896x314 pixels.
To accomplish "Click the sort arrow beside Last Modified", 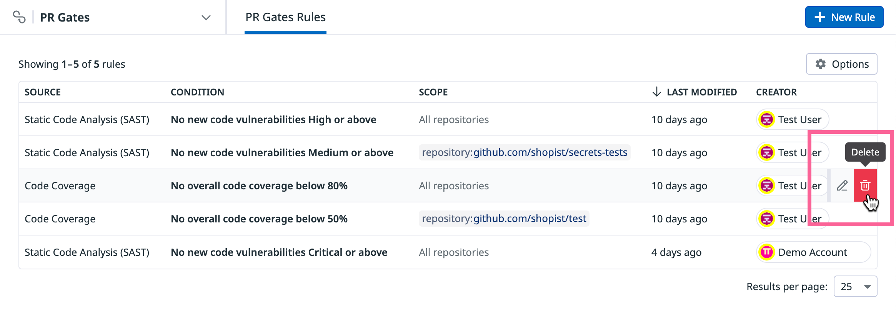I will click(x=656, y=92).
